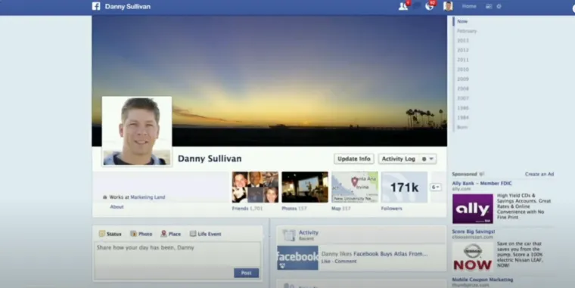The width and height of the screenshot is (575, 288).
Task: Click the Update Info button
Action: (x=354, y=159)
